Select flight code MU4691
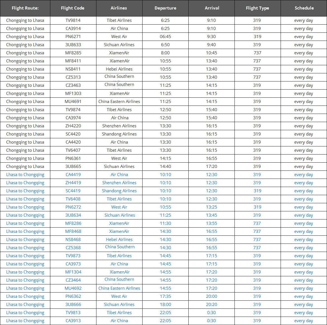The image size is (327, 325). coord(73,102)
